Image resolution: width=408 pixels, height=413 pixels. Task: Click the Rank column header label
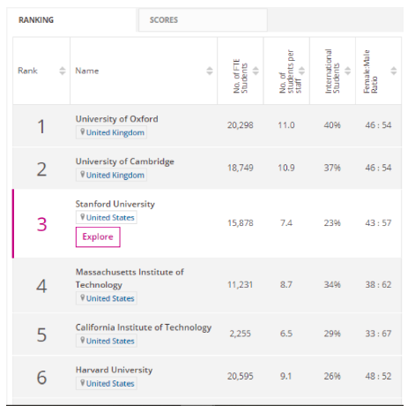(x=27, y=71)
